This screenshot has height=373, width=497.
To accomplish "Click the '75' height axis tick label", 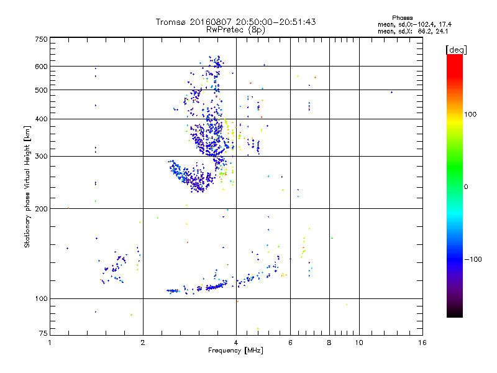I will pos(43,333).
